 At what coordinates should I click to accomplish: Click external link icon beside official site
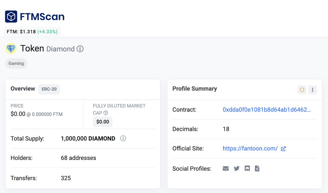coord(283,149)
